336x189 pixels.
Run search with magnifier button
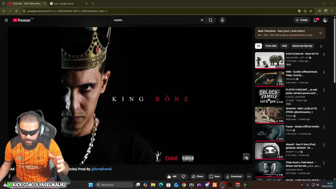click(x=211, y=20)
